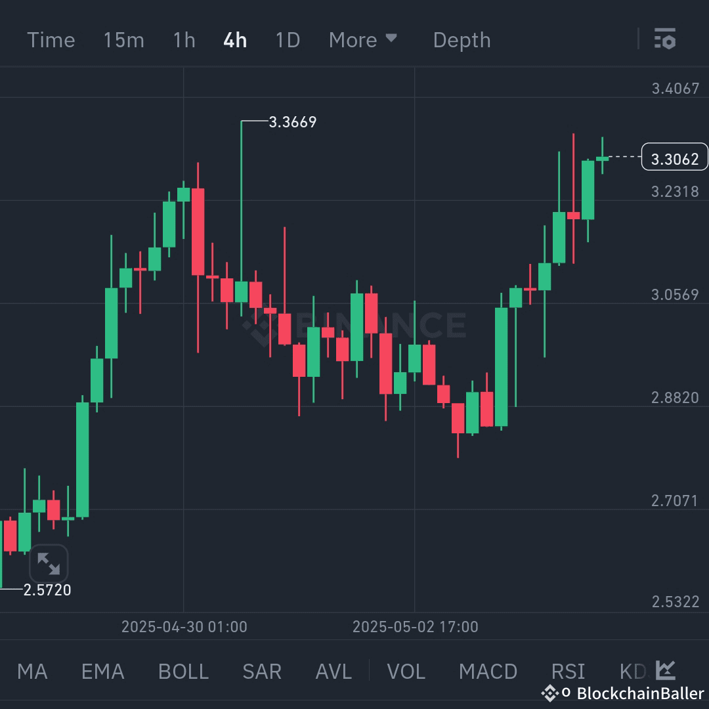Click the fullscreen expand arrows on the chart

pos(49,563)
